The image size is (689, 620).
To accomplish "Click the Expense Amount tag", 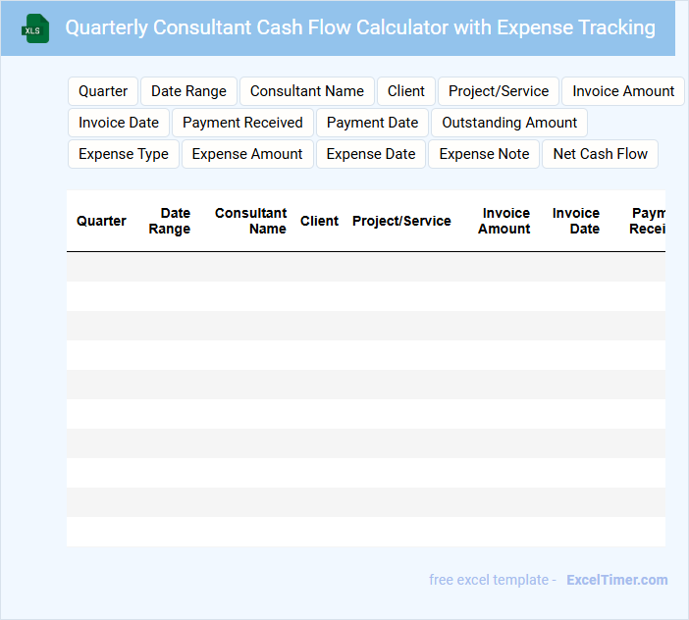I will (247, 154).
